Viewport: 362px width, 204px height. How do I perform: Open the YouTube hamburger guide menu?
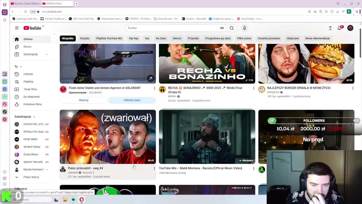coord(17,28)
